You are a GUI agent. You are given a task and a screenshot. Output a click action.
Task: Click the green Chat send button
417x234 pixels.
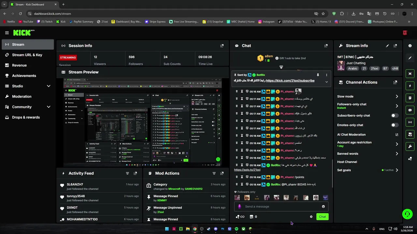click(322, 217)
